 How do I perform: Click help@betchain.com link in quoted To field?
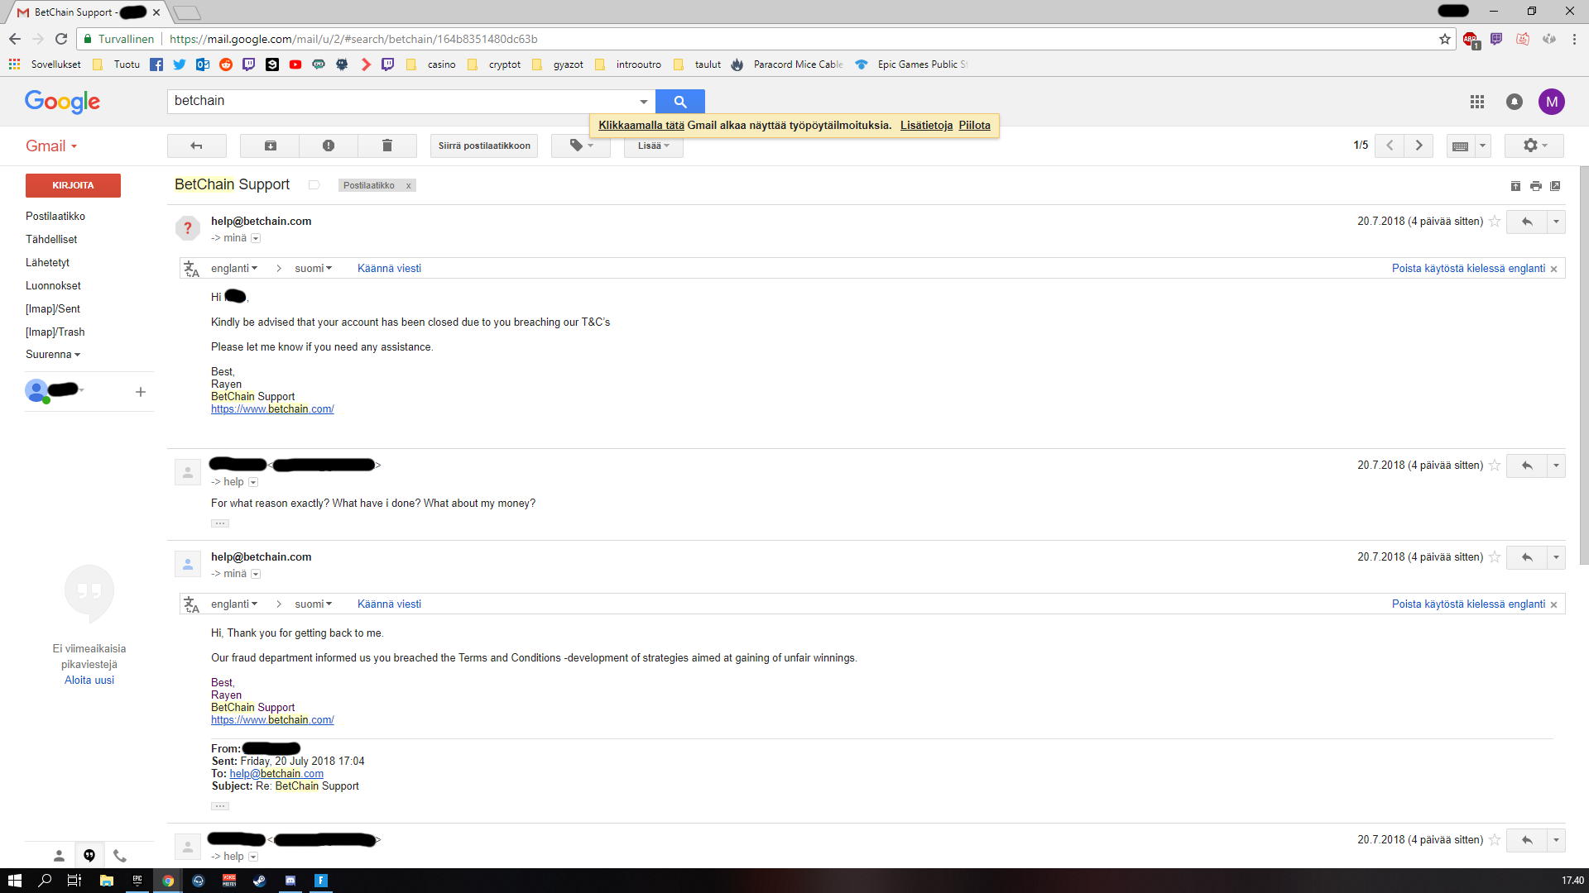tap(276, 774)
